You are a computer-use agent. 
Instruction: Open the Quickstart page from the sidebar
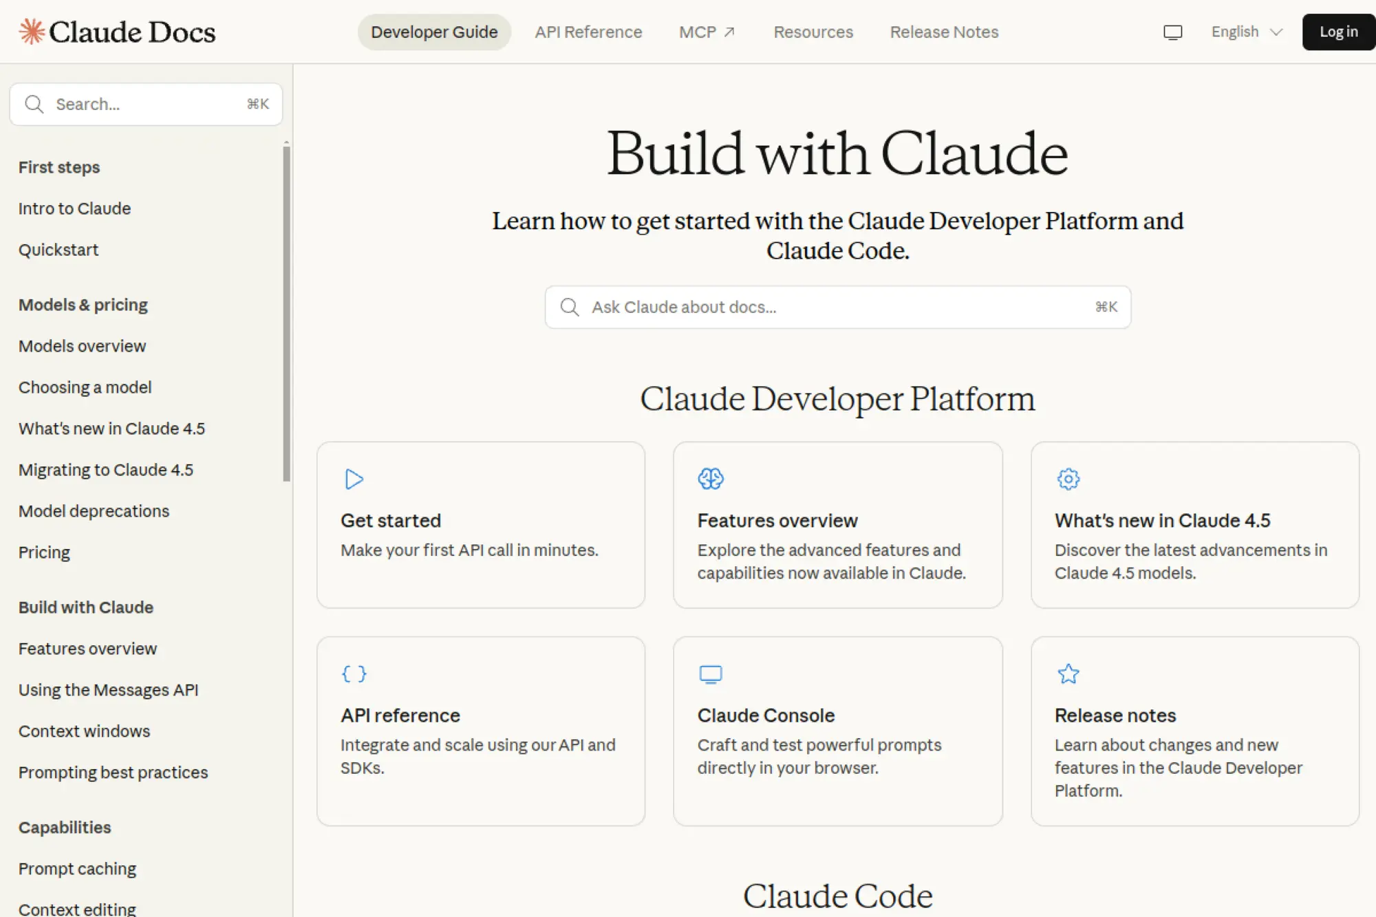(x=58, y=249)
